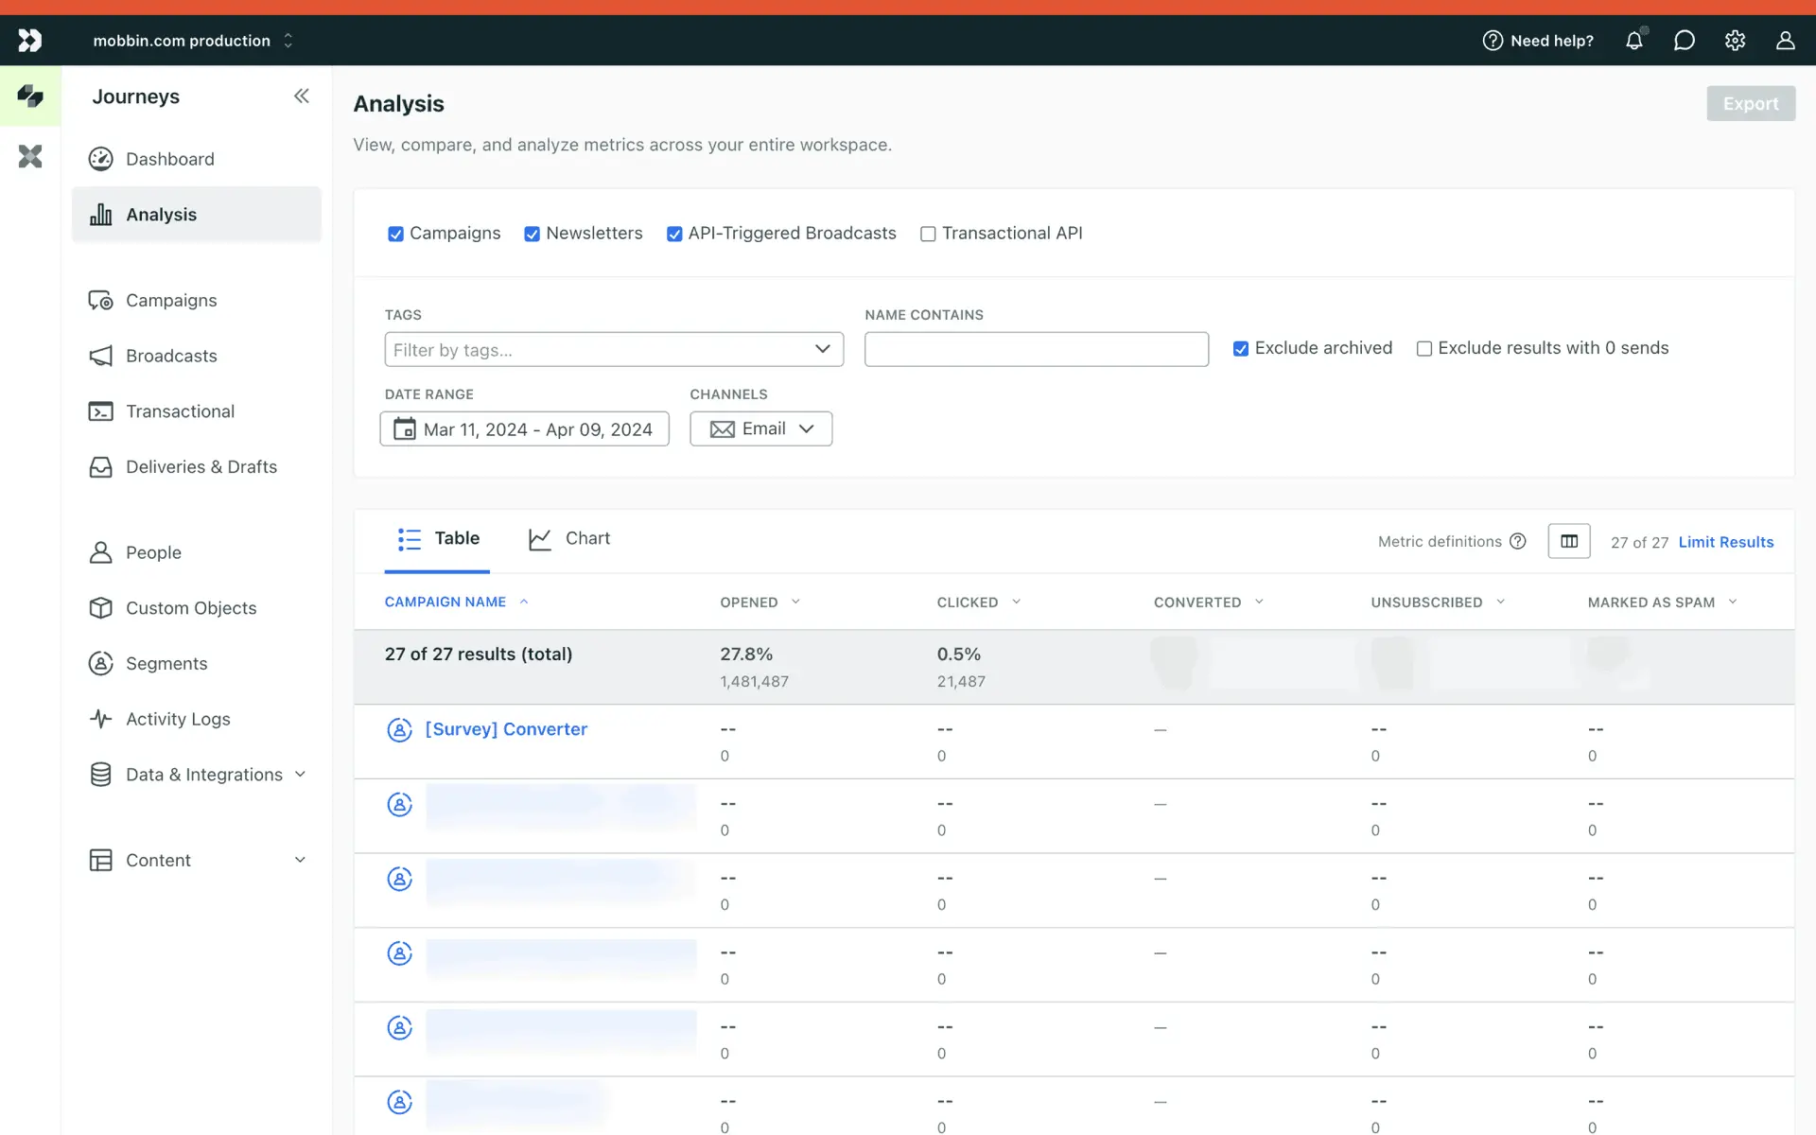Screen dimensions: 1816x1135
Task: Collapse the Journeys sidebar with double-chevron icon
Action: tap(302, 96)
